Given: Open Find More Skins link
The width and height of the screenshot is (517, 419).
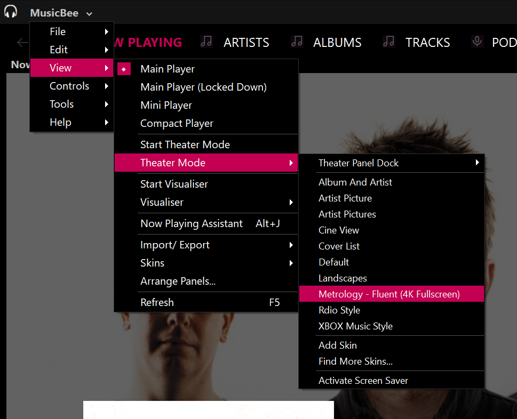Looking at the screenshot, I should tap(392, 361).
